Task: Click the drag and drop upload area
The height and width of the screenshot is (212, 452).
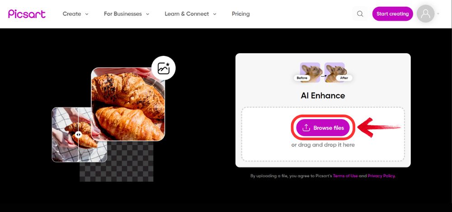Action: (323, 134)
